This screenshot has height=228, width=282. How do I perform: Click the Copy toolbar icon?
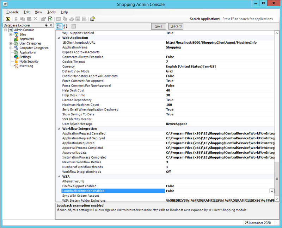click(23, 19)
